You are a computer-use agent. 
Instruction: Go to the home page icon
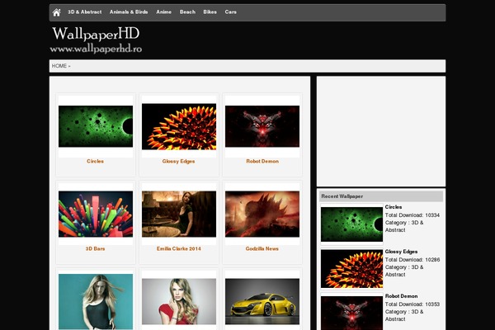tap(56, 12)
